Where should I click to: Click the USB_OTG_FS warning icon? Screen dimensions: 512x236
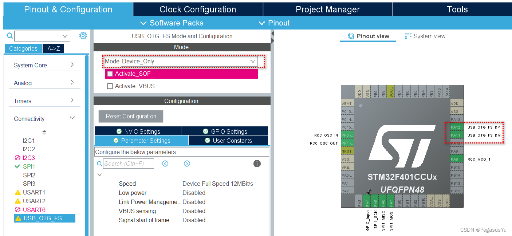tap(18, 219)
